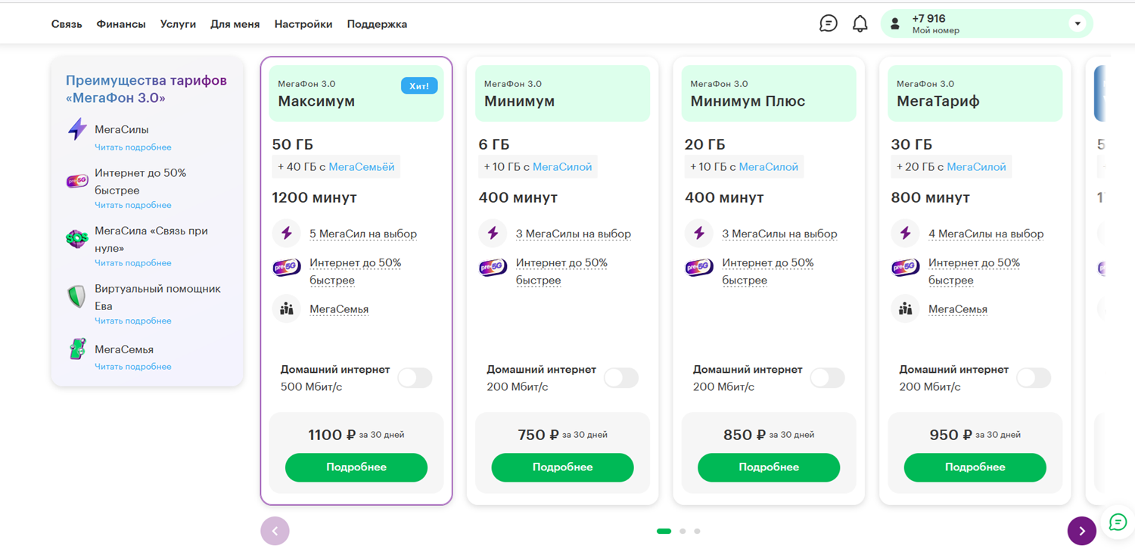The width and height of the screenshot is (1135, 552).
Task: Click Подробнее button for МегаТариф
Action: [975, 467]
